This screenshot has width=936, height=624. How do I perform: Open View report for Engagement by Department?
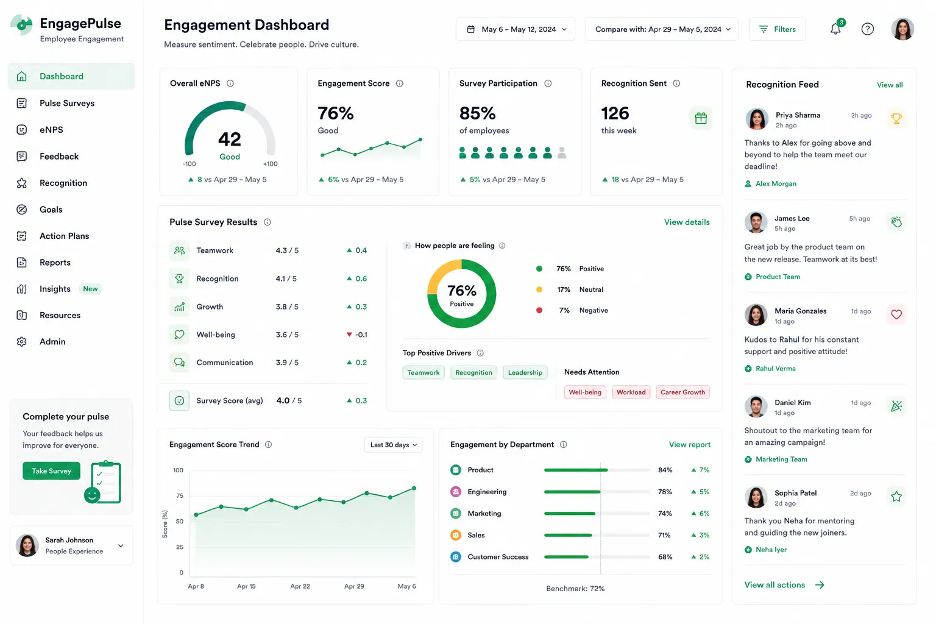[689, 445]
